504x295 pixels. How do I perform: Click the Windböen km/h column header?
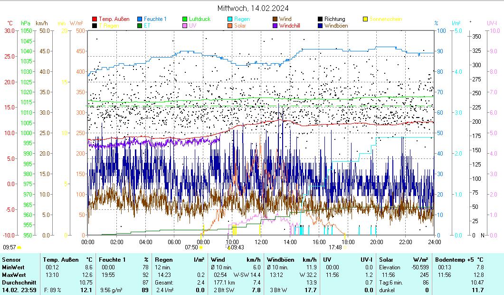coord(291,260)
